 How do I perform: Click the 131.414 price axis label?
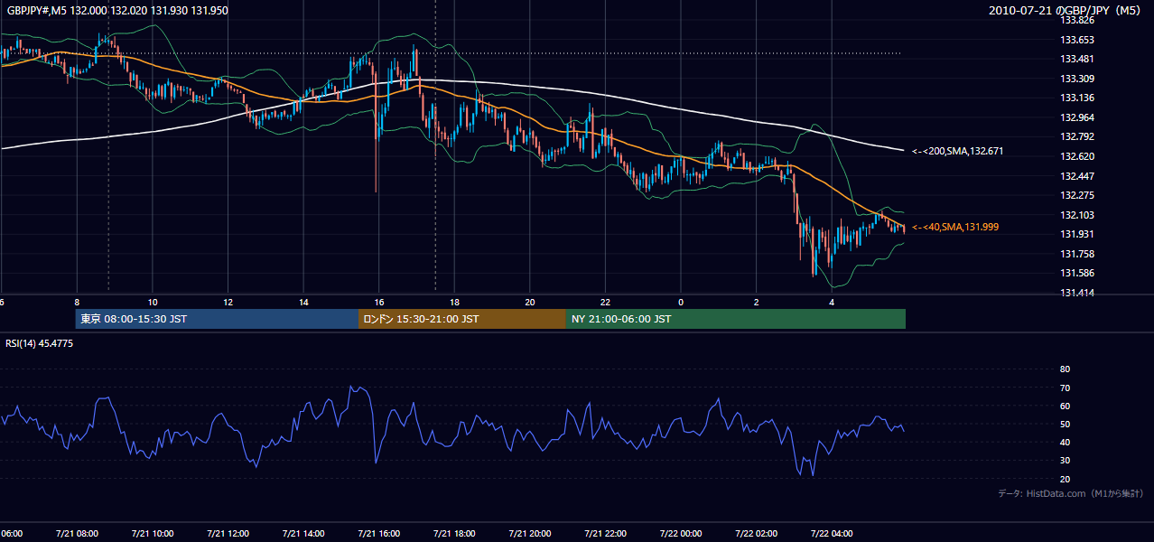pyautogui.click(x=1076, y=293)
